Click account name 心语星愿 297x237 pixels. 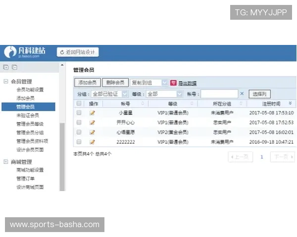pos(126,132)
